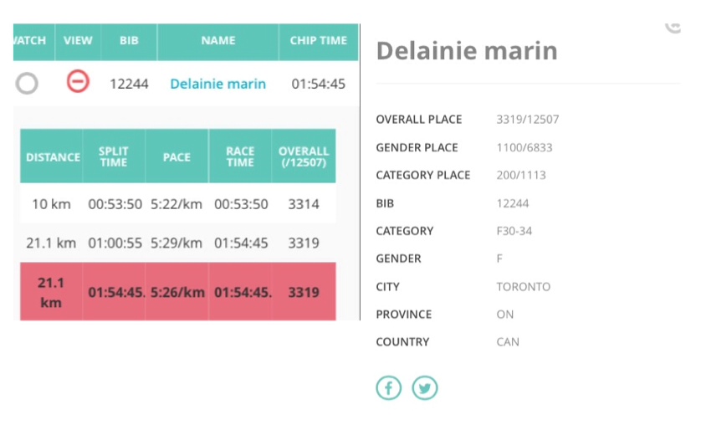The height and width of the screenshot is (435, 706).
Task: Collapse Delainie marin's split details
Action: [78, 82]
